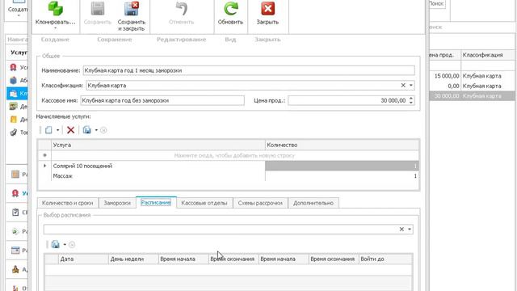Screen dimensions: 517x291
Task: Open Кассовые отделы tab
Action: coord(204,203)
